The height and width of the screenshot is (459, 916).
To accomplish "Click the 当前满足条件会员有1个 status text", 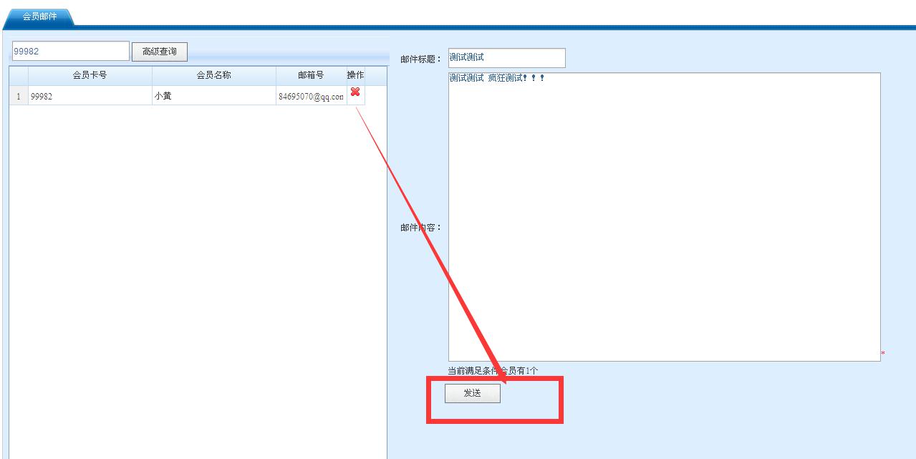I will (493, 370).
